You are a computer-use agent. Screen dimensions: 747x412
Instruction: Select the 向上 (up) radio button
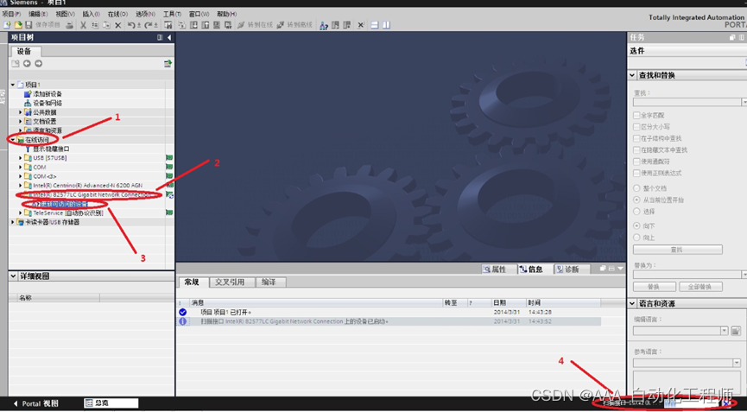[x=636, y=238]
